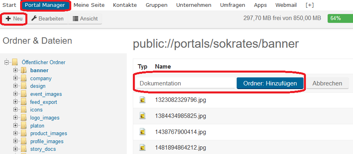Click image icon of 1323082329796.jpg
Image resolution: width=353 pixels, height=154 pixels.
142,100
